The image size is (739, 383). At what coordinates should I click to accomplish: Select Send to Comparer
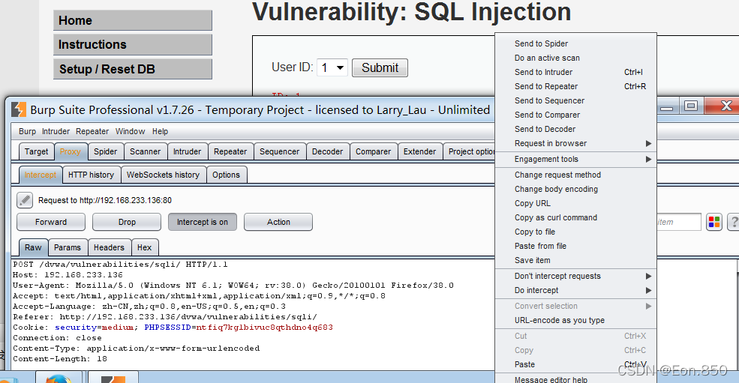tap(575, 115)
